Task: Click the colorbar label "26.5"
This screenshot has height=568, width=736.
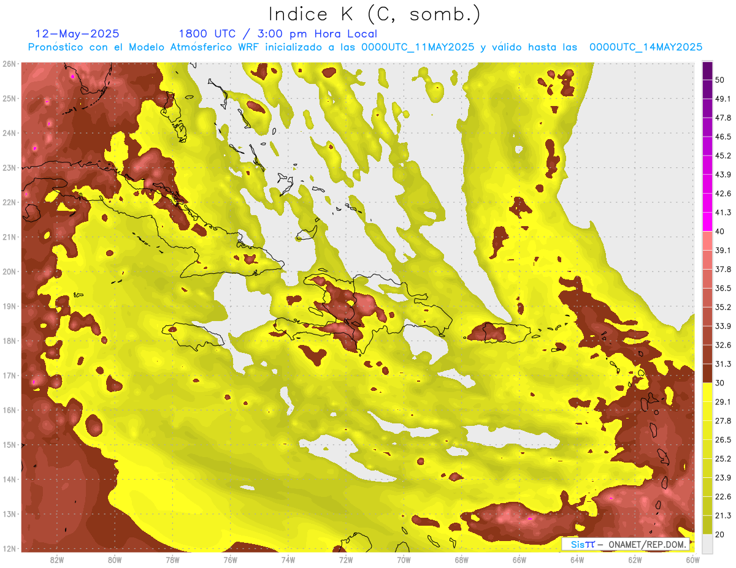Action: (x=723, y=439)
